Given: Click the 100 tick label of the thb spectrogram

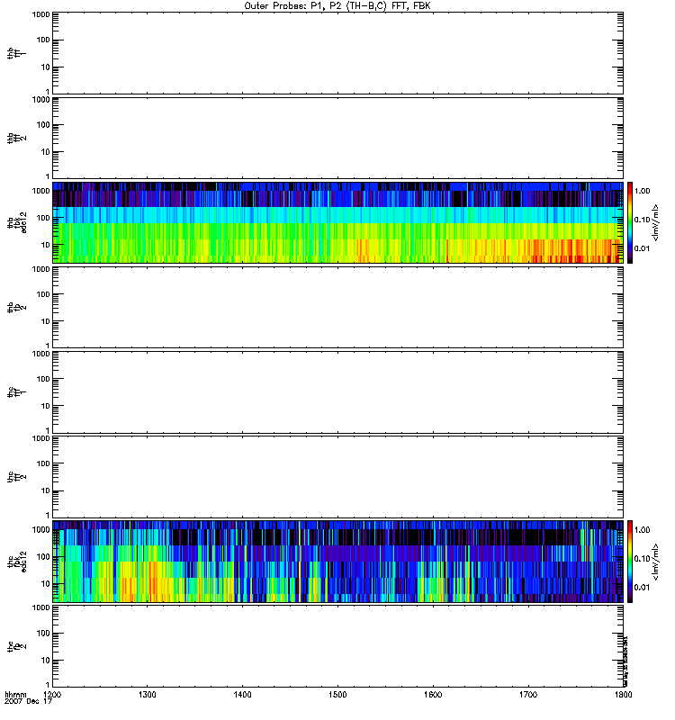Looking at the screenshot, I should click(x=43, y=218).
